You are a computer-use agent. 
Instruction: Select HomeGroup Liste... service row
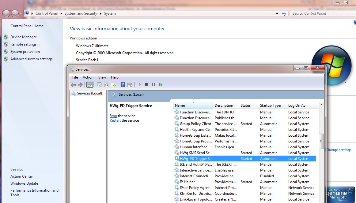[245, 135]
